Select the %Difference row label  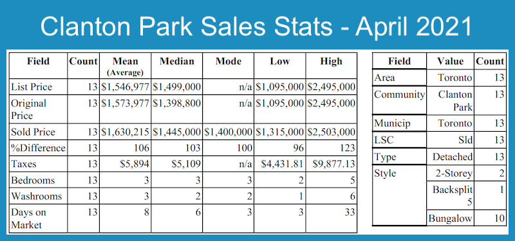coord(38,148)
